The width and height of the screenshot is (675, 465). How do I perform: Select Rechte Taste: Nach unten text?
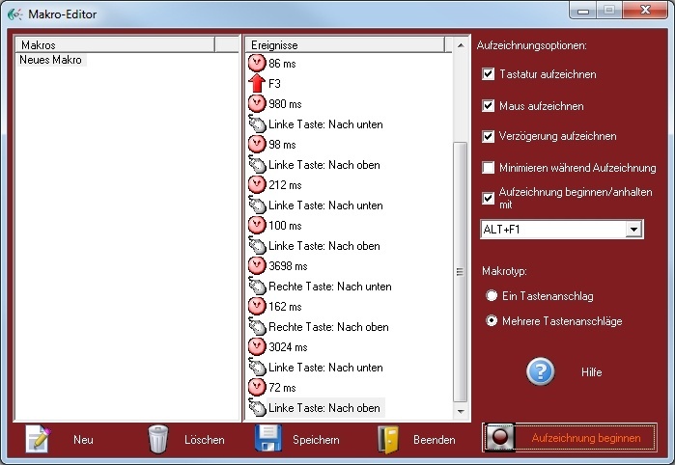pyautogui.click(x=329, y=287)
